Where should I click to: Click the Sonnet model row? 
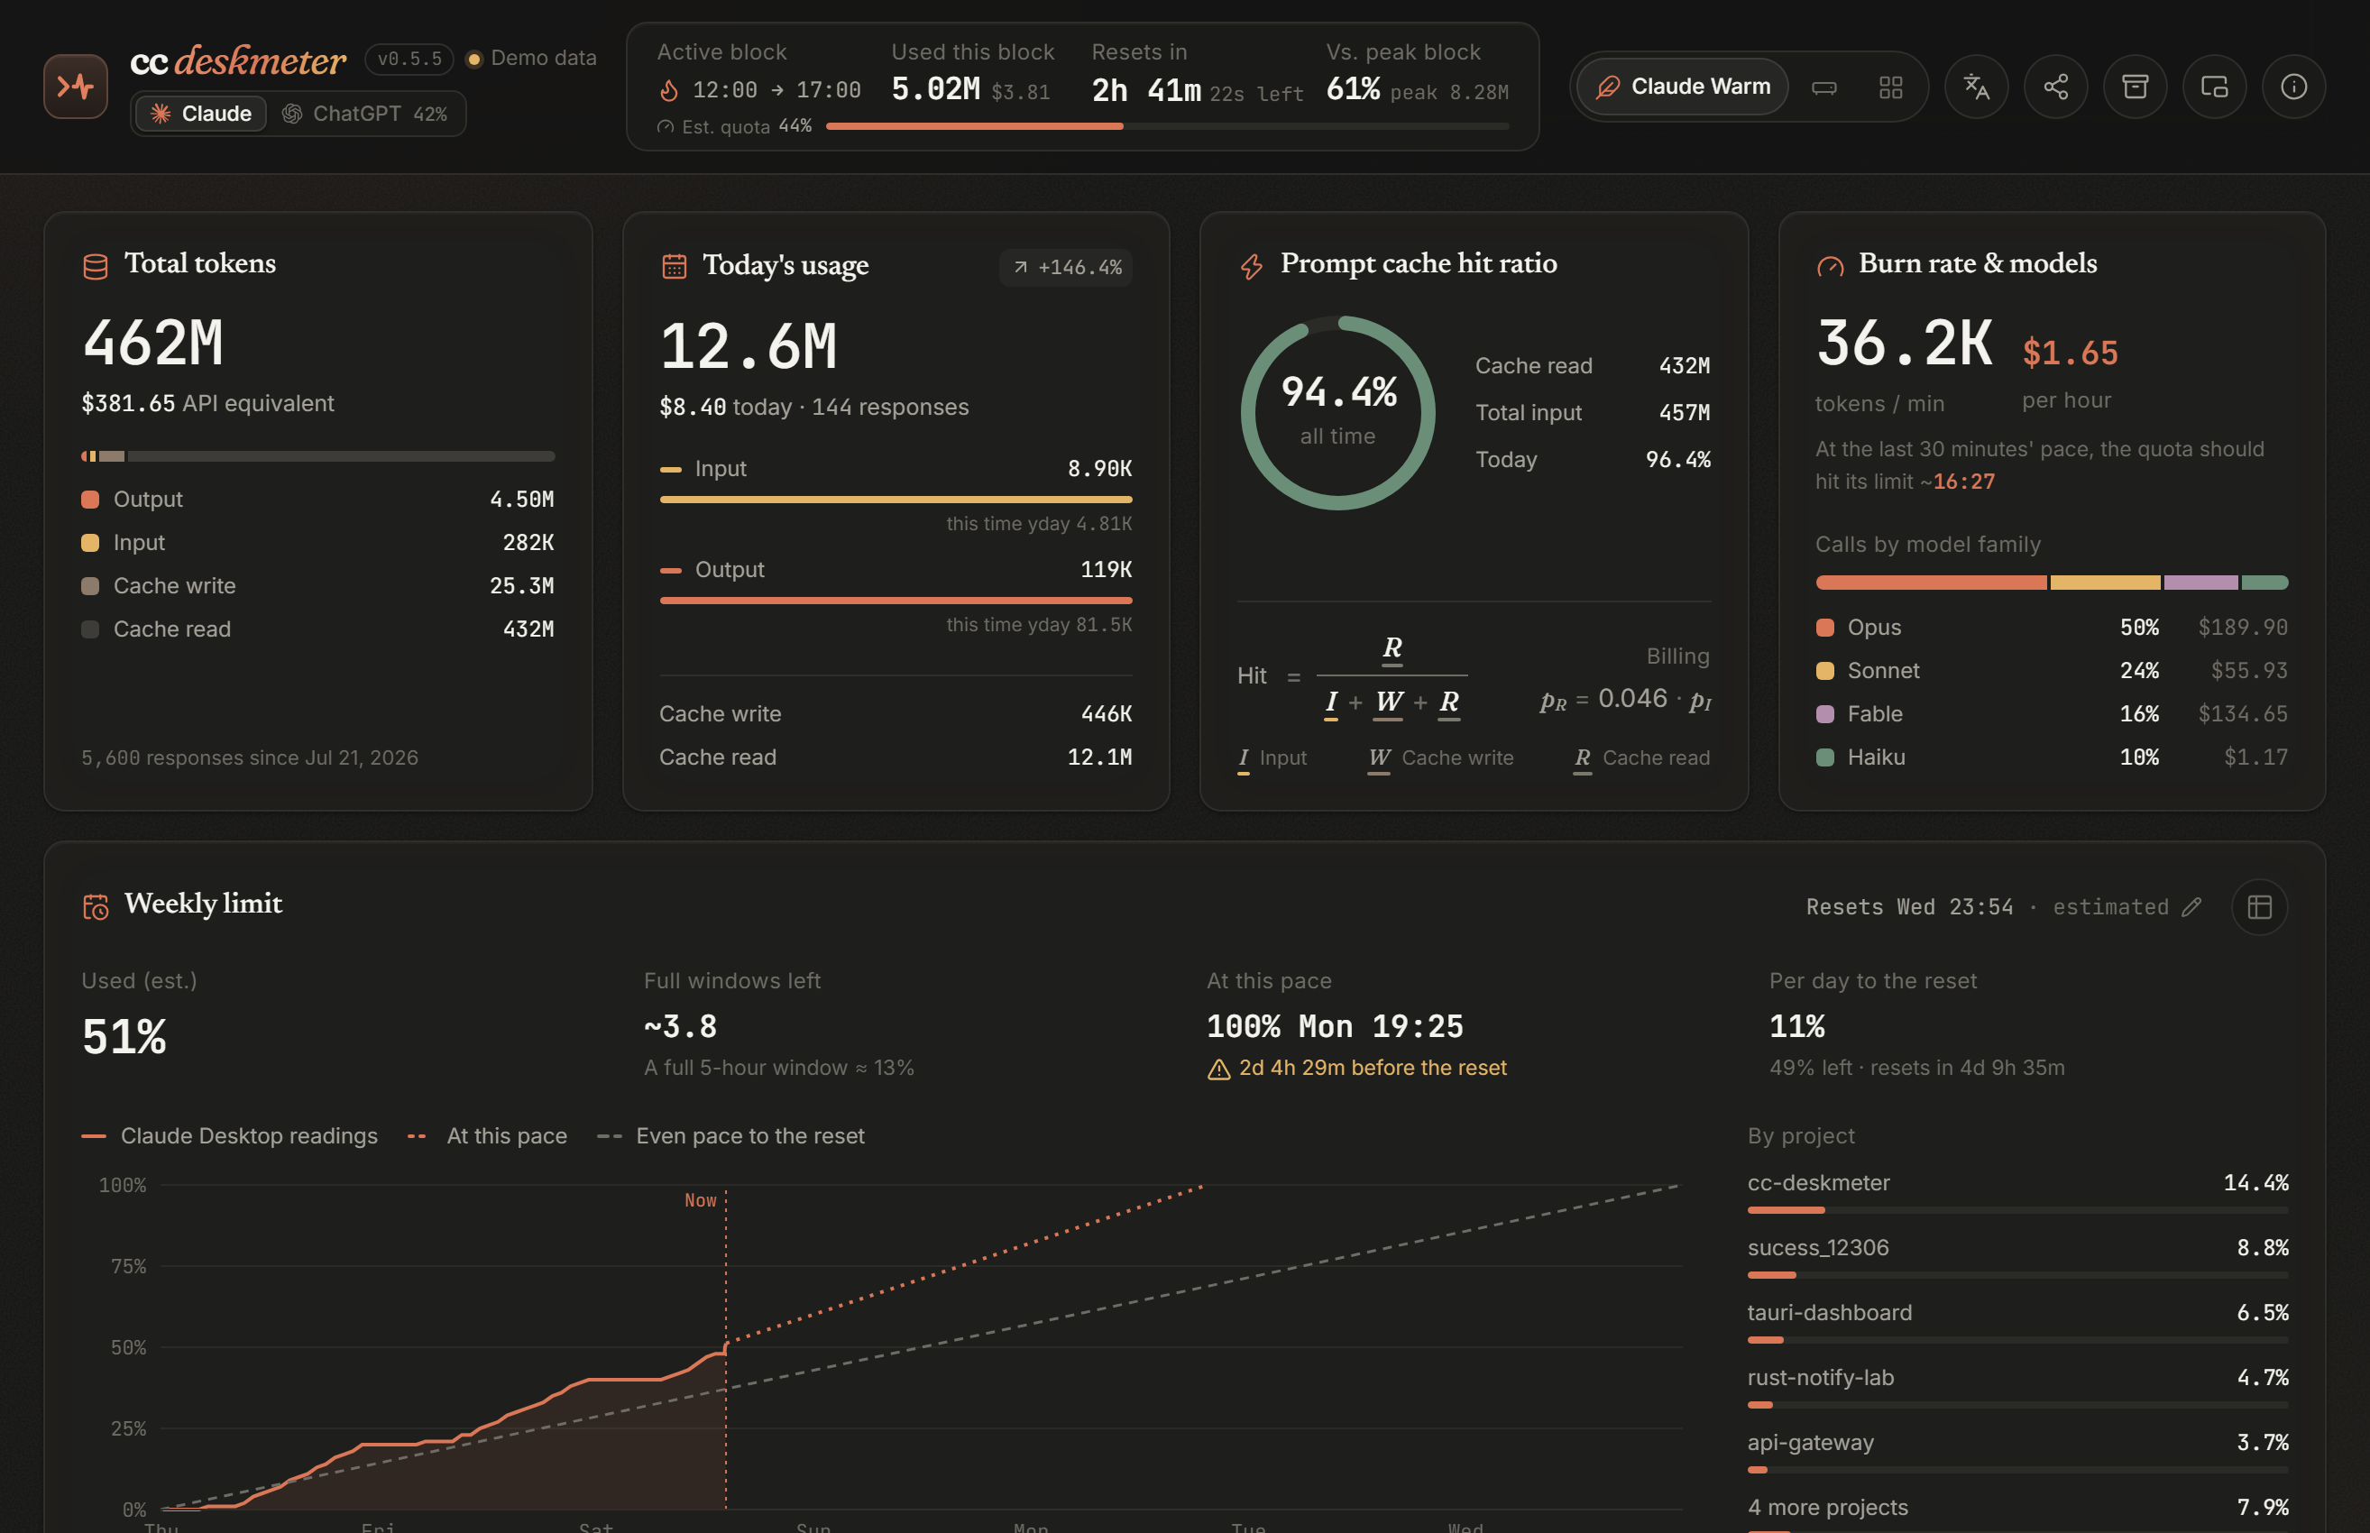point(2051,671)
